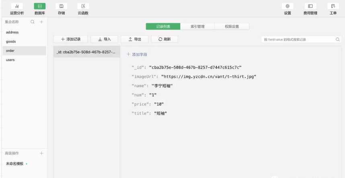Click the "name" field key
The image size is (345, 178).
pyautogui.click(x=140, y=86)
